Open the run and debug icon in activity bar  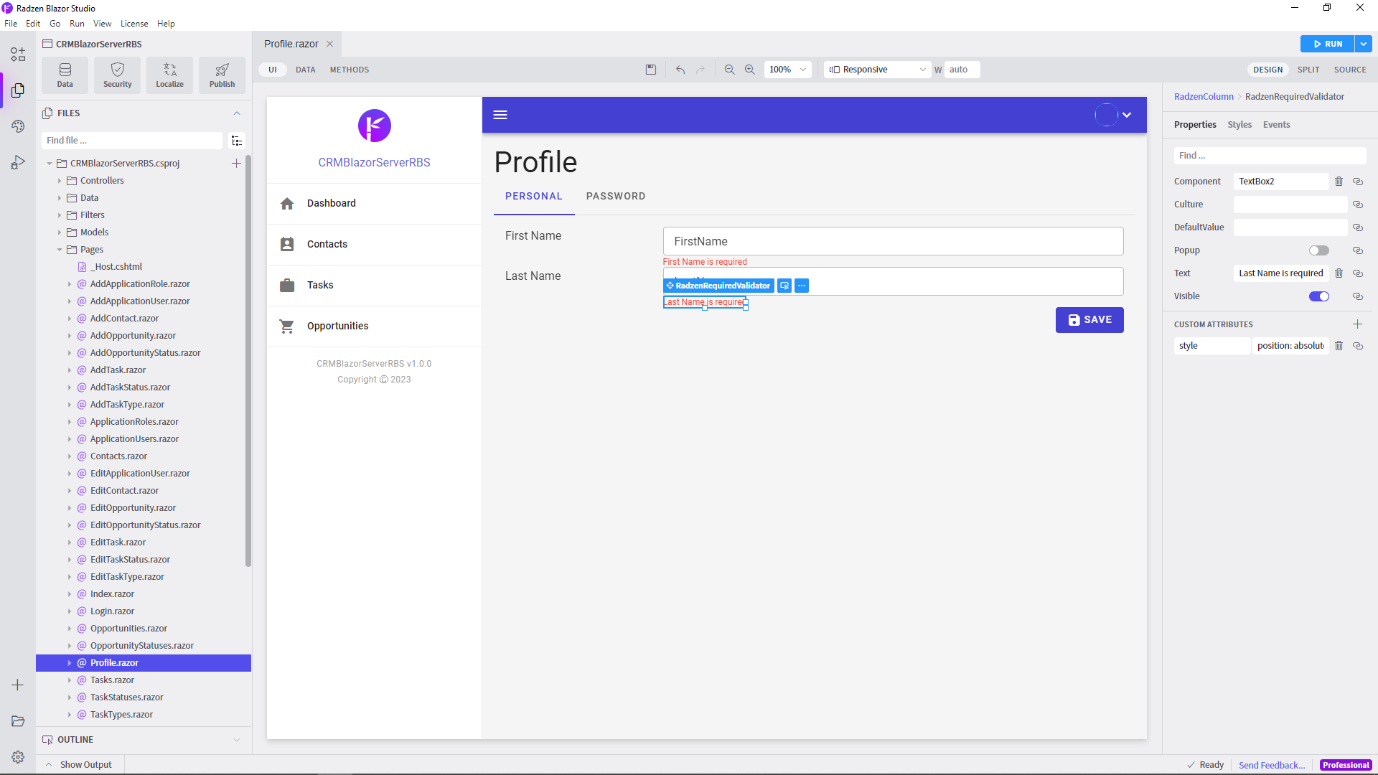(18, 162)
